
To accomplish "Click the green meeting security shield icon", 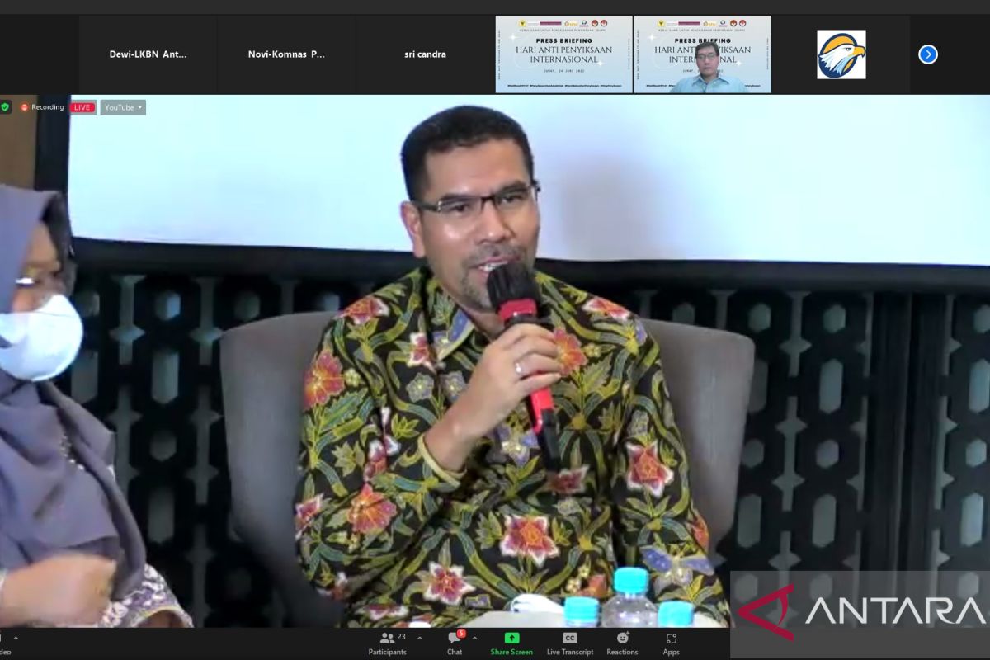I will coord(6,106).
